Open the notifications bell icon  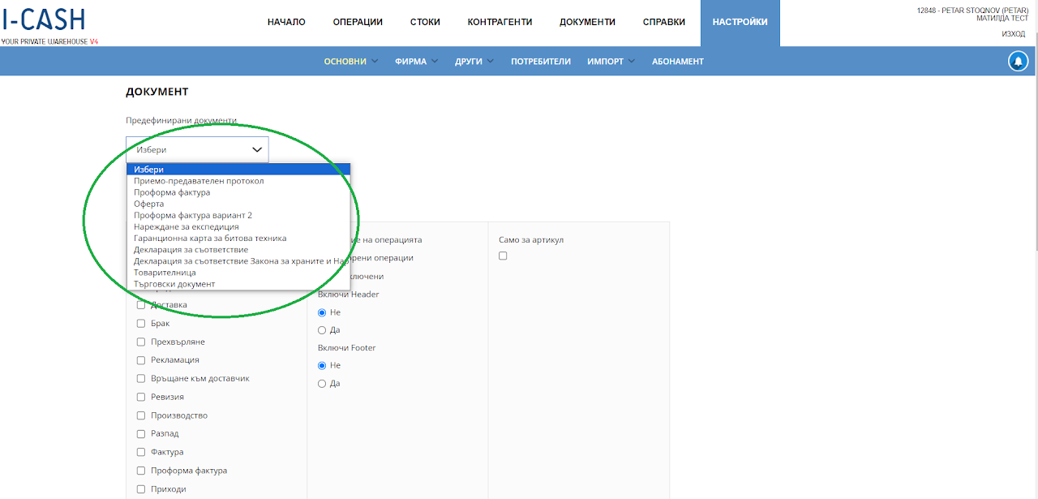coord(1018,61)
